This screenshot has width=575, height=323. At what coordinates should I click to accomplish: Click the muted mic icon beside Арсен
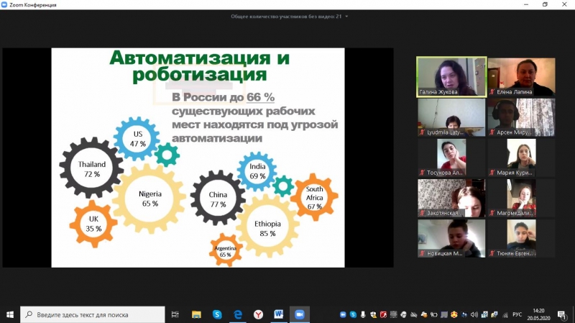click(x=492, y=132)
